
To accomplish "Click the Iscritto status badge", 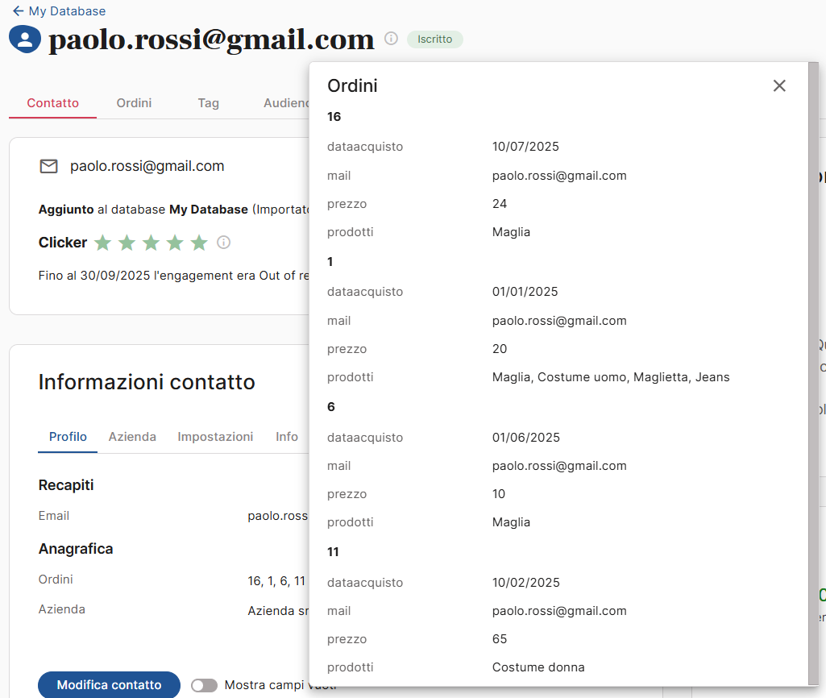I will tap(434, 39).
